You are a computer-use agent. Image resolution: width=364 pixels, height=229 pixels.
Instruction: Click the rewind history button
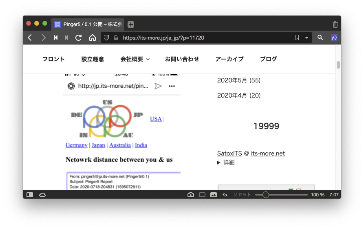tap(56, 38)
